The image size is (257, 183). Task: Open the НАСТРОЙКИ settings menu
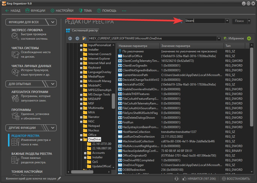62,11
